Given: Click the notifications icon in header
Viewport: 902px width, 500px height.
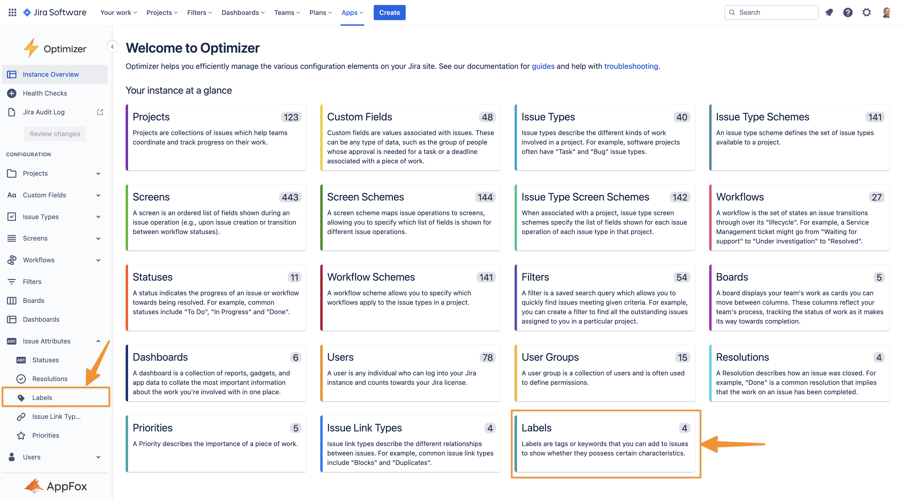Looking at the screenshot, I should pos(829,13).
